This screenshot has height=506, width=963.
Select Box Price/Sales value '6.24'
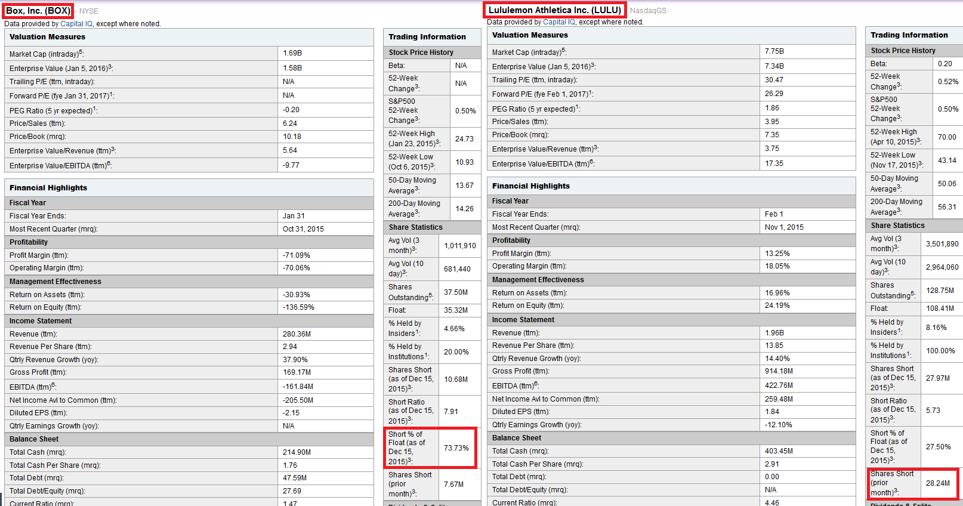[290, 124]
